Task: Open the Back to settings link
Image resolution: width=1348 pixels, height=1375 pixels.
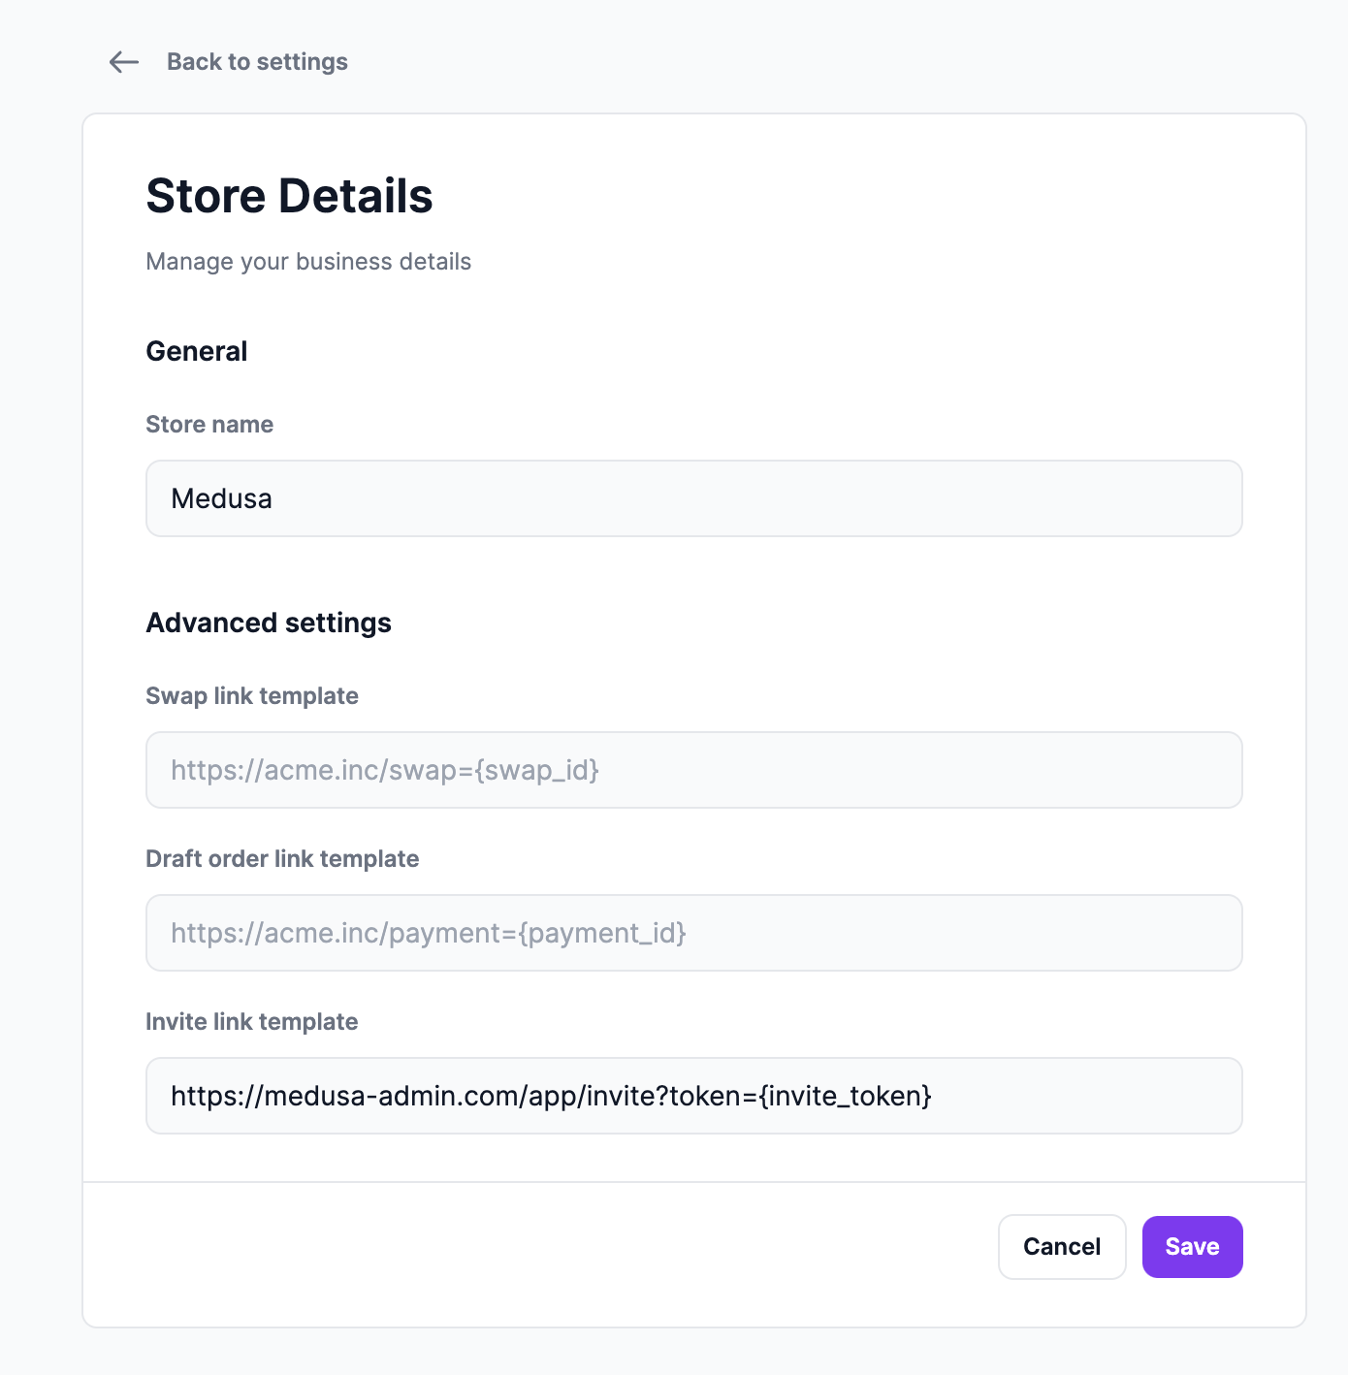Action: [x=257, y=61]
